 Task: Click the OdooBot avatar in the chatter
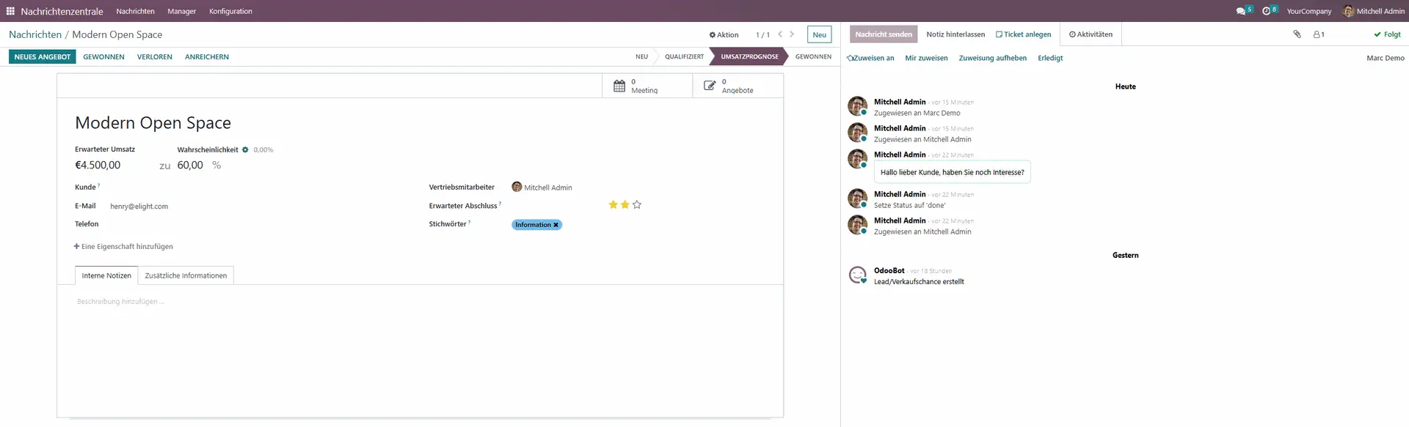(857, 275)
